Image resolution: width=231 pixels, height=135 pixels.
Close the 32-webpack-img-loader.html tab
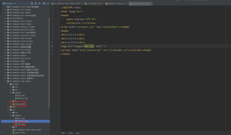pyautogui.click(x=82, y=3)
